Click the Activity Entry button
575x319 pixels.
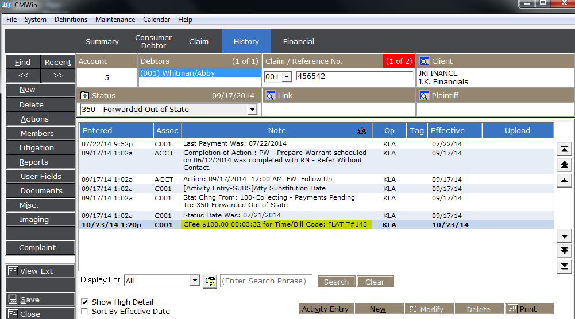tap(326, 309)
